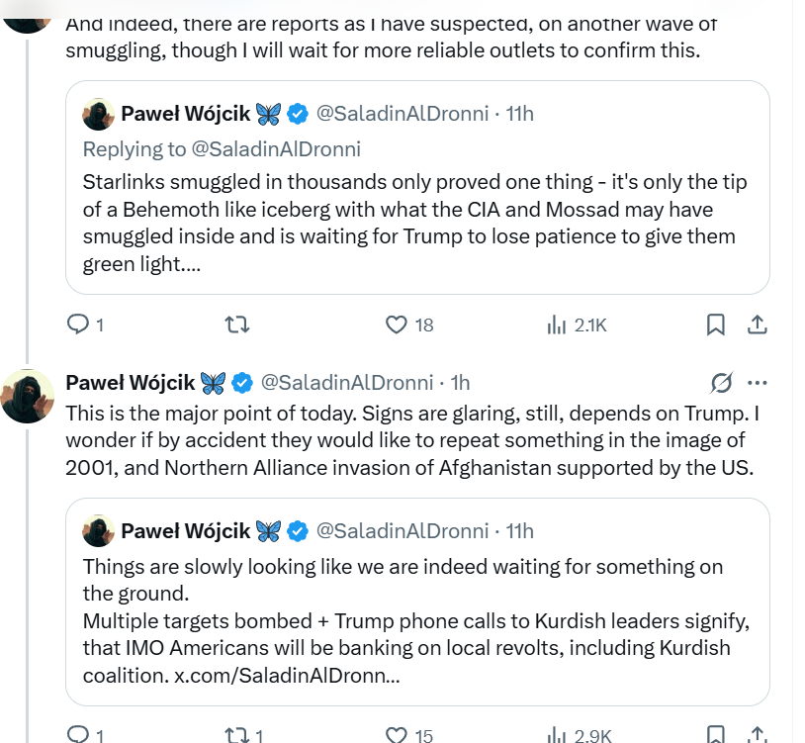Like the tweet showing 15 likes

point(397,734)
